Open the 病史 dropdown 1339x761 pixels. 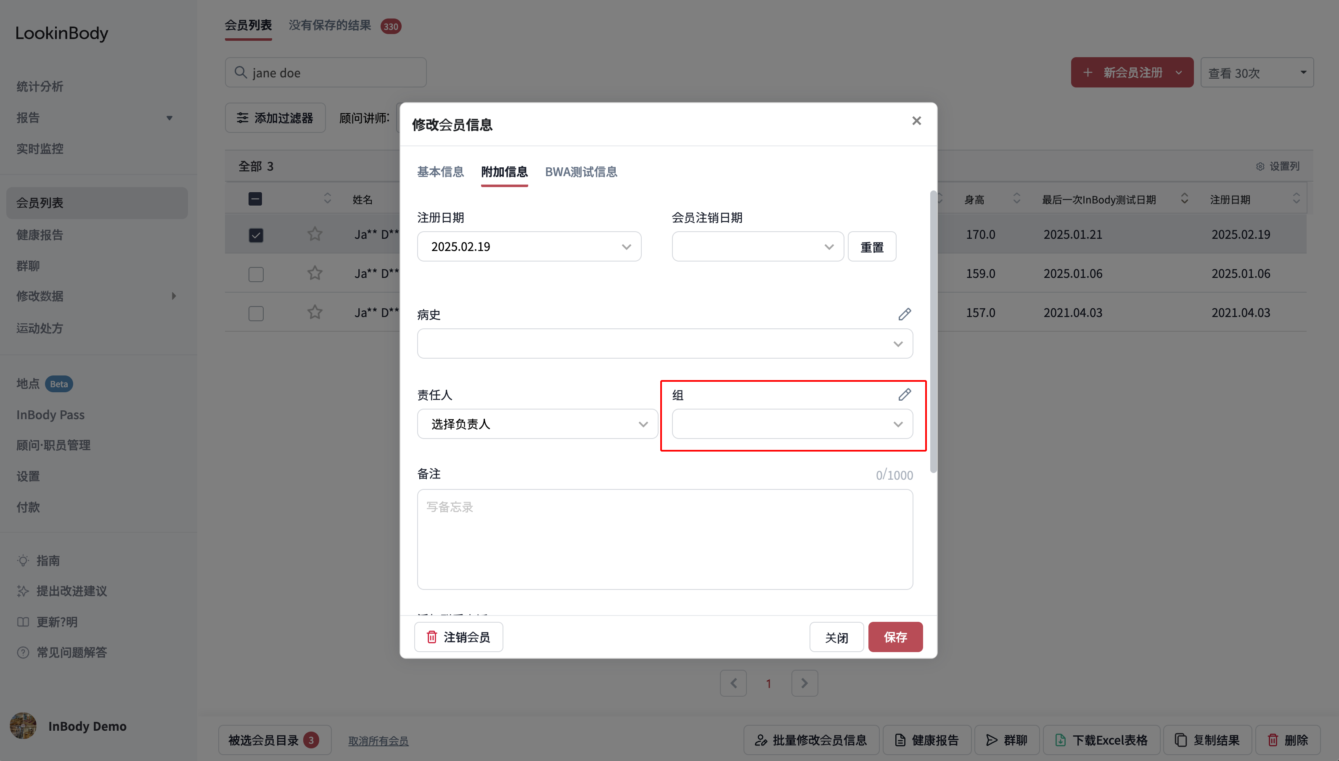point(665,344)
